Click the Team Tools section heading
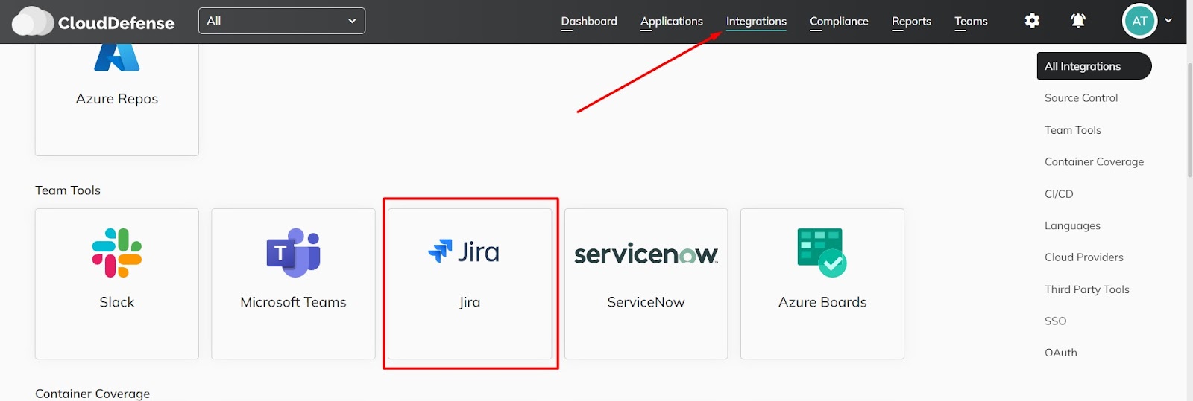This screenshot has height=401, width=1193. click(x=68, y=190)
